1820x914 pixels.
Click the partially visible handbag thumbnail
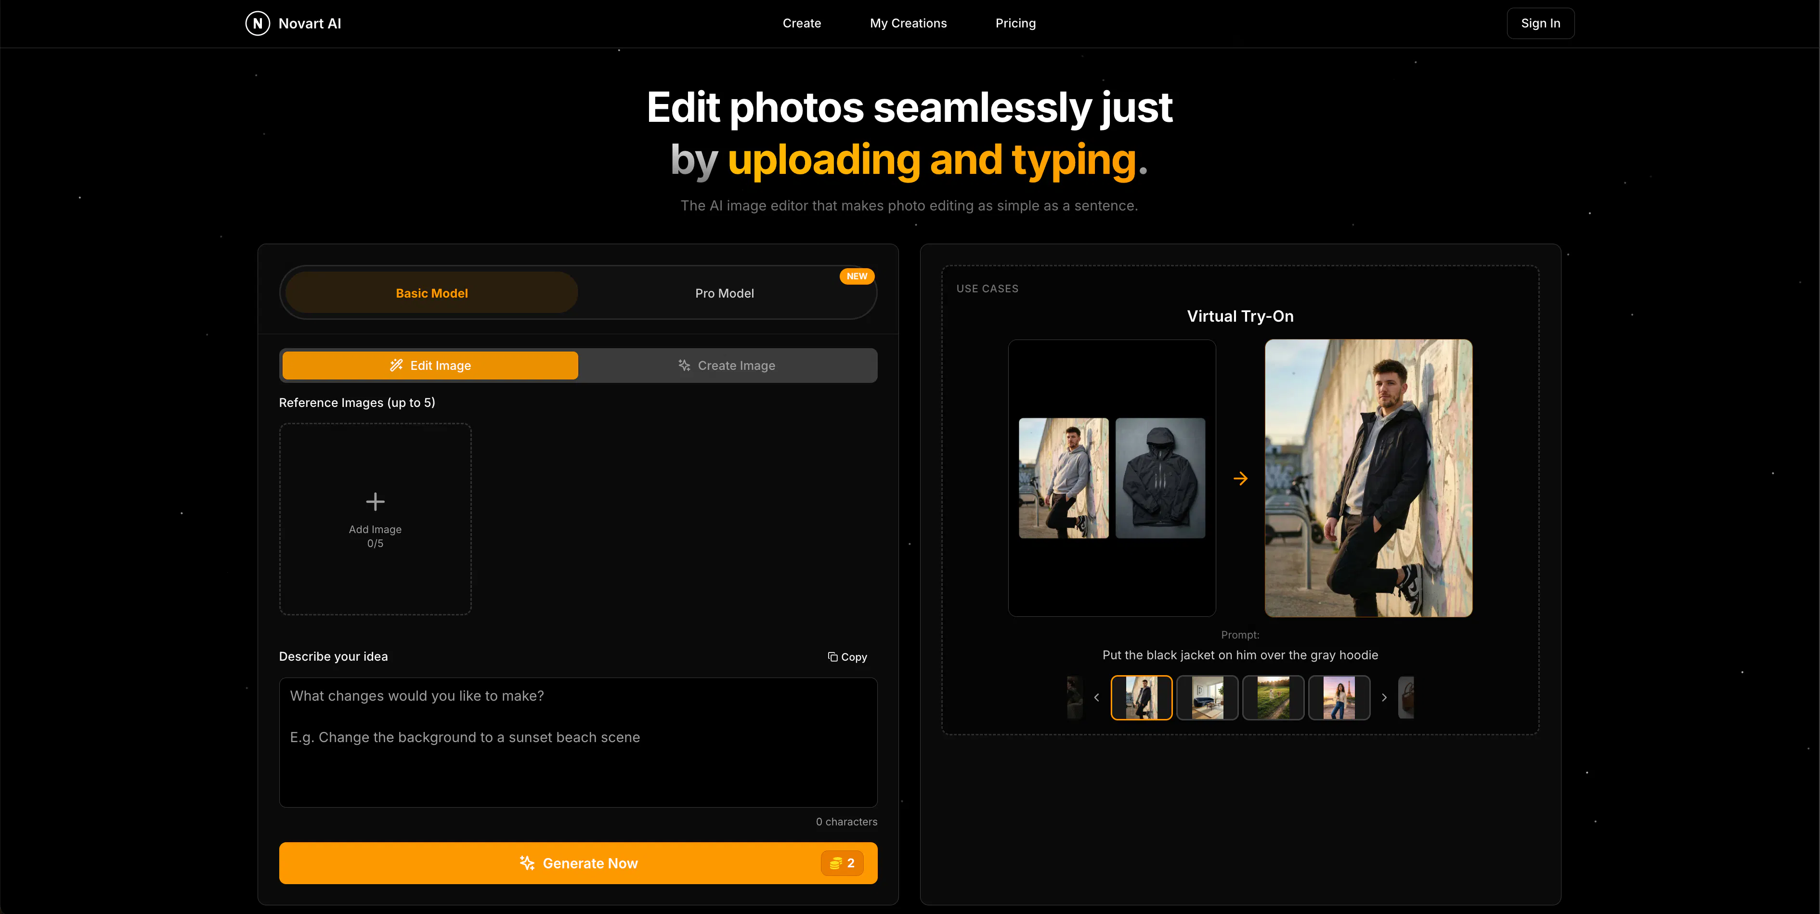pos(1406,698)
